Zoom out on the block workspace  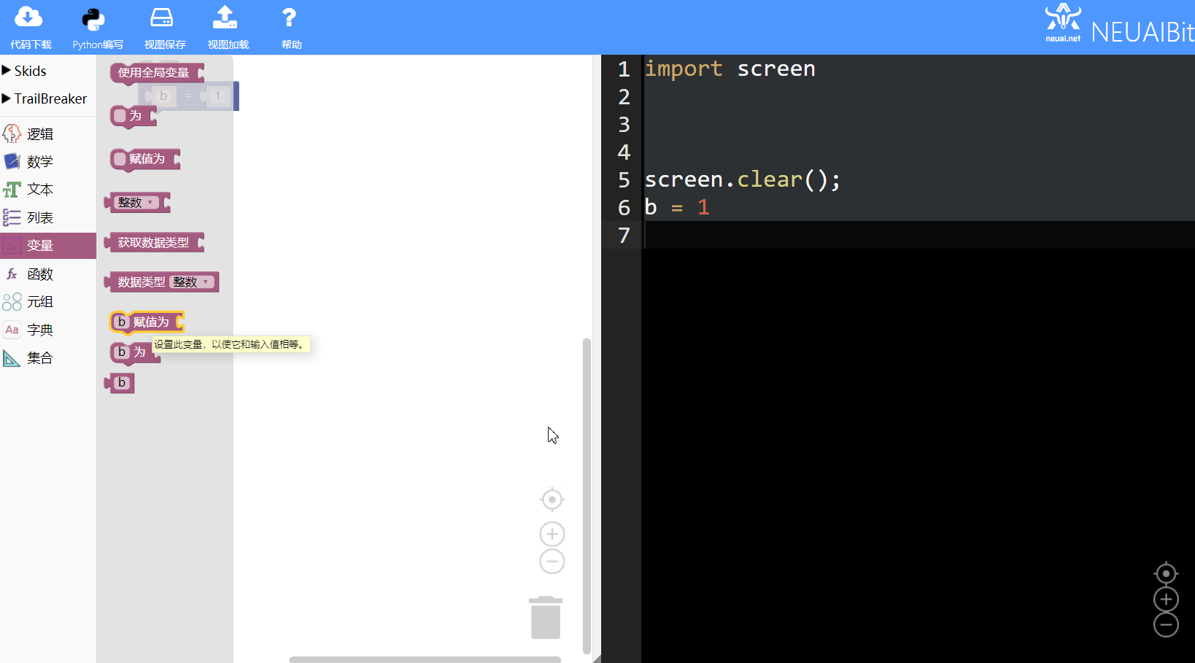(x=552, y=562)
